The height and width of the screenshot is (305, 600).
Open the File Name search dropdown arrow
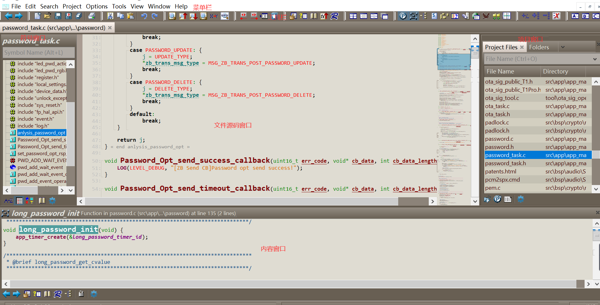(595, 59)
